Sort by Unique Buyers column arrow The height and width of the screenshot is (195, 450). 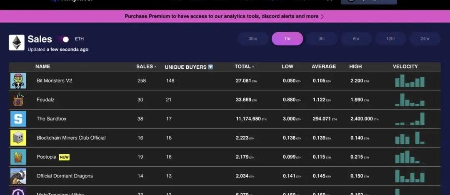coord(210,67)
